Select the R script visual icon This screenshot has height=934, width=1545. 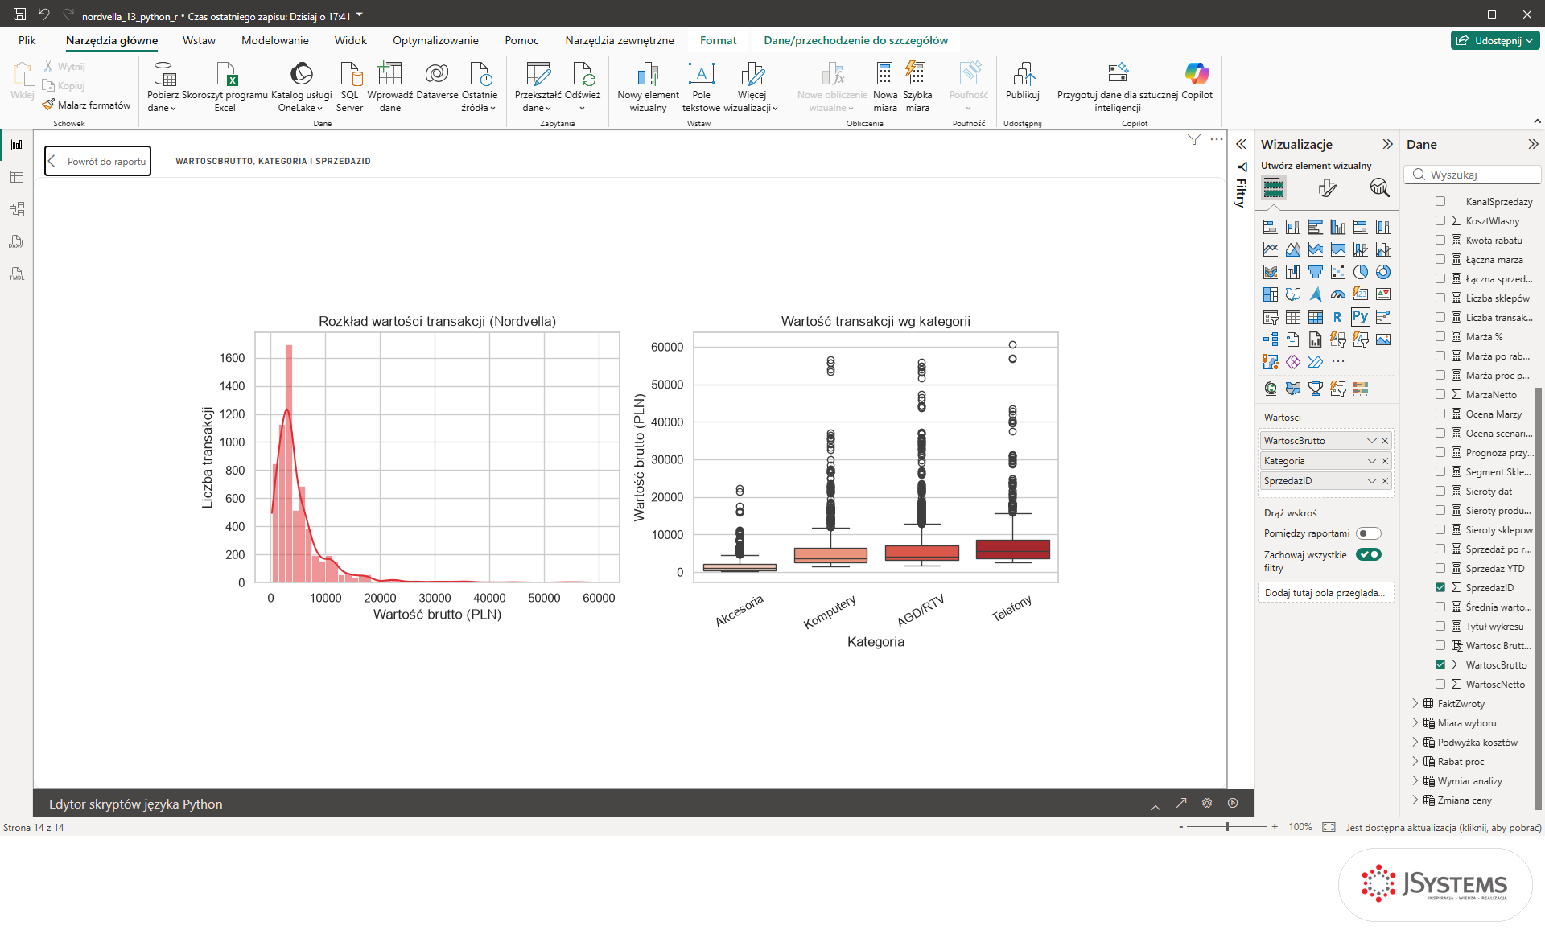[1337, 317]
